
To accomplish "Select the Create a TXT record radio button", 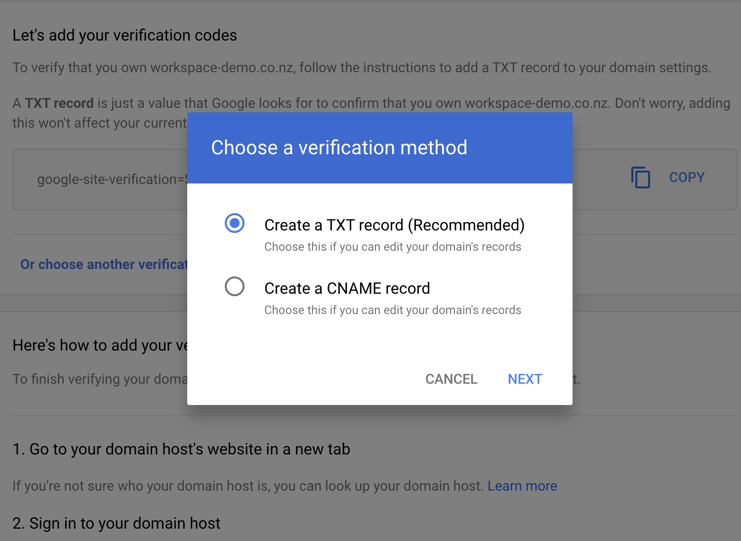I will [235, 224].
